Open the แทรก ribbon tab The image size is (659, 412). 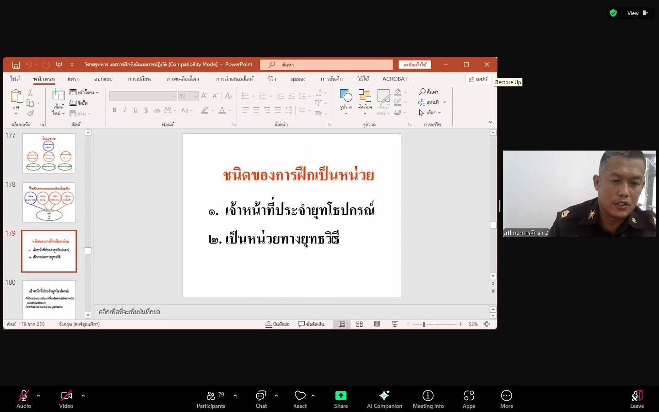[x=73, y=79]
